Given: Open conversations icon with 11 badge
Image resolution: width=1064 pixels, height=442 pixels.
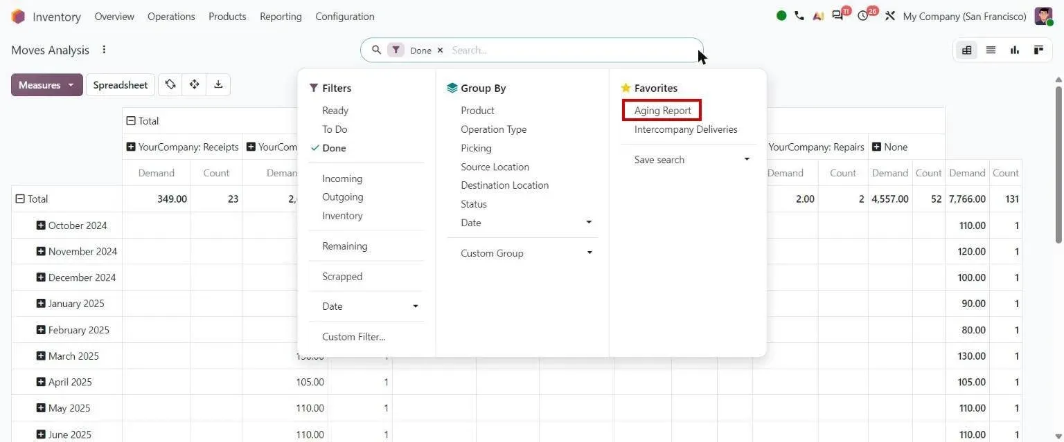Looking at the screenshot, I should click(x=839, y=15).
